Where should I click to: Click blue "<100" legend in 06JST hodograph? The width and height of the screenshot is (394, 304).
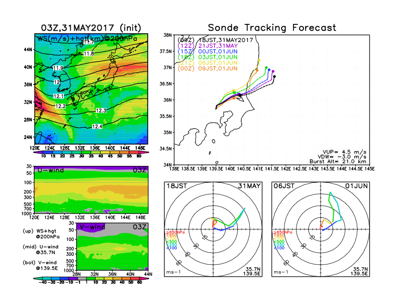279,248
